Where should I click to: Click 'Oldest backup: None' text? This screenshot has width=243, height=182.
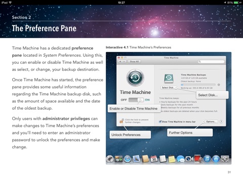[191, 81]
